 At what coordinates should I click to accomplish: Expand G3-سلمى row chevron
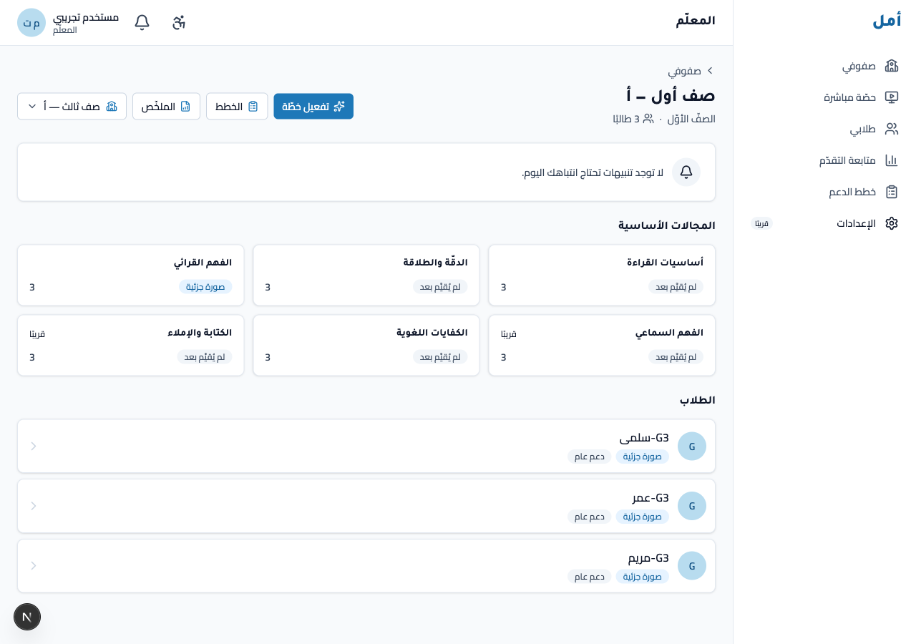pyautogui.click(x=34, y=446)
